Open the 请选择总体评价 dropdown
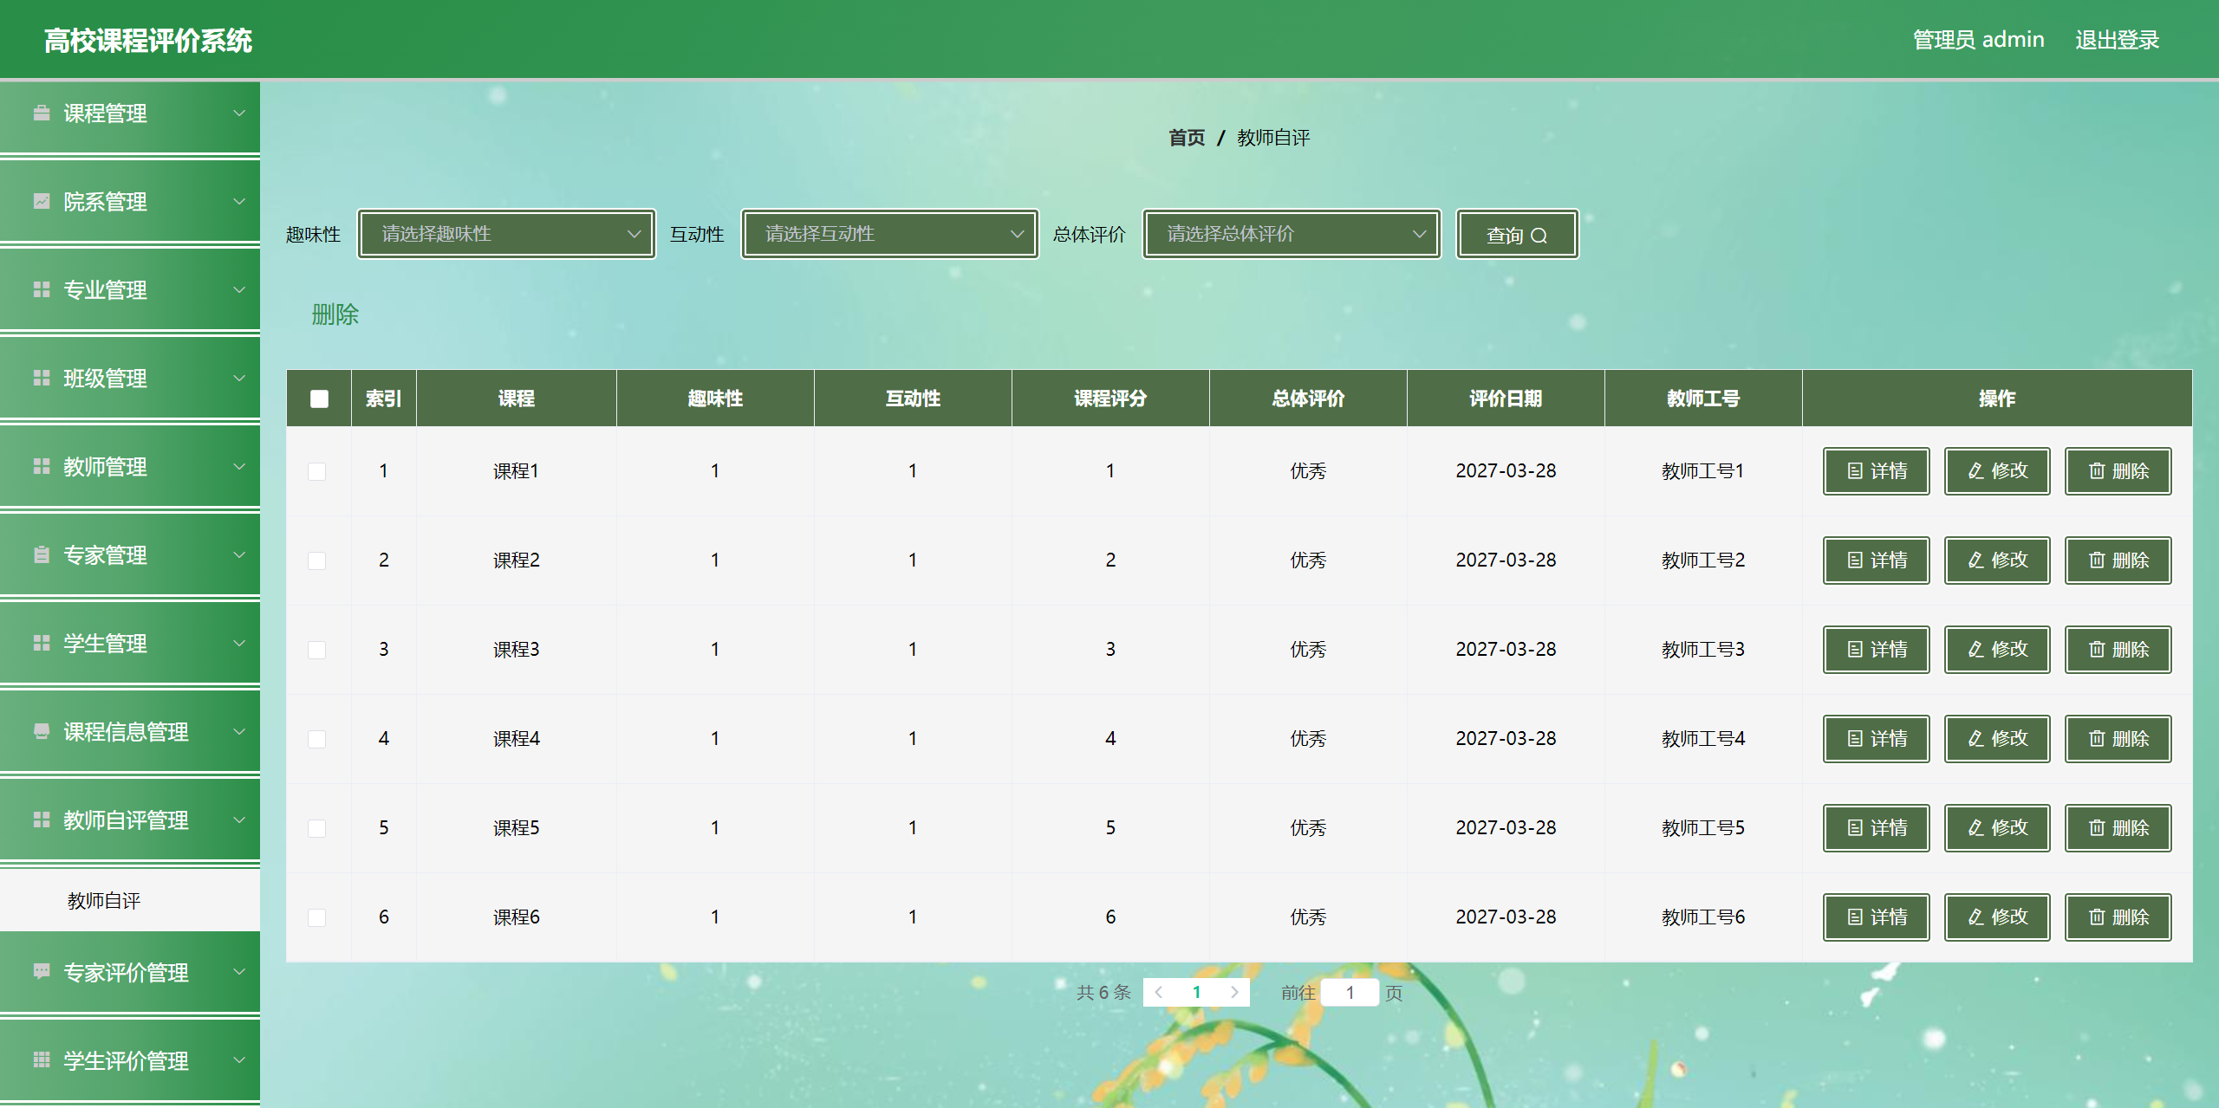2219x1108 pixels. tap(1292, 234)
